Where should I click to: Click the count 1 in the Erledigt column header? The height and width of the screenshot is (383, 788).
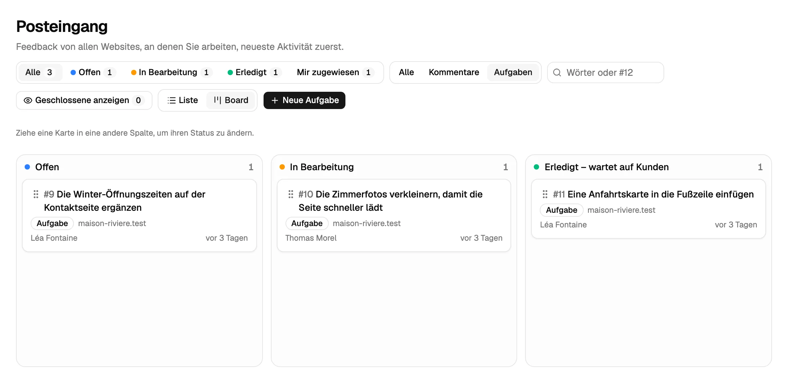point(760,167)
